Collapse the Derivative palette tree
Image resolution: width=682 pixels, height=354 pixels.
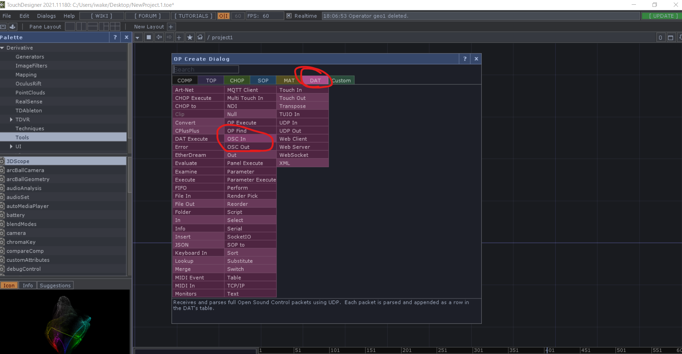point(3,47)
